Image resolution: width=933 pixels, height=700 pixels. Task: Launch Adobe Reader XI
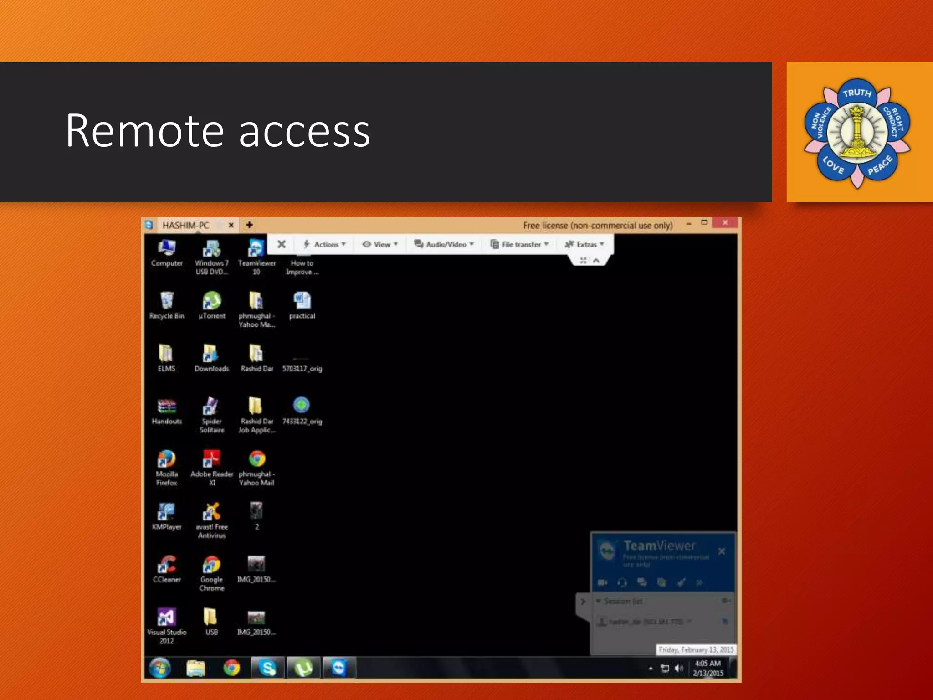pos(212,468)
